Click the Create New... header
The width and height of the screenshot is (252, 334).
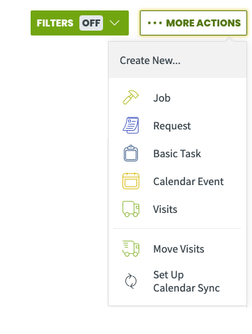[150, 61]
